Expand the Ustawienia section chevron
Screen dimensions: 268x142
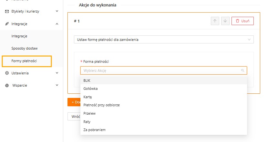[x=57, y=73]
